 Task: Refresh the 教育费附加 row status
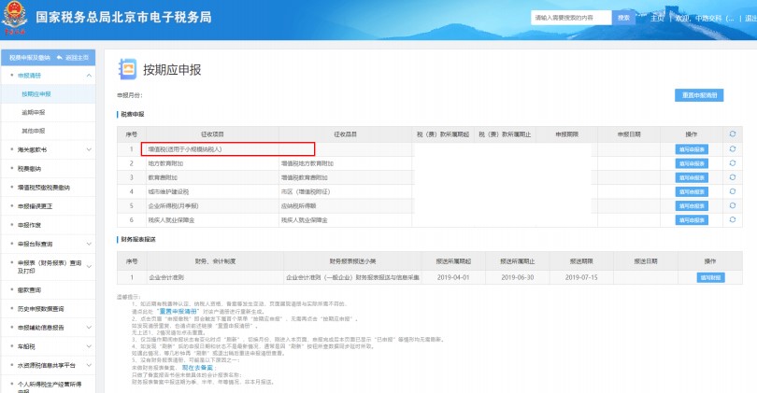[733, 176]
